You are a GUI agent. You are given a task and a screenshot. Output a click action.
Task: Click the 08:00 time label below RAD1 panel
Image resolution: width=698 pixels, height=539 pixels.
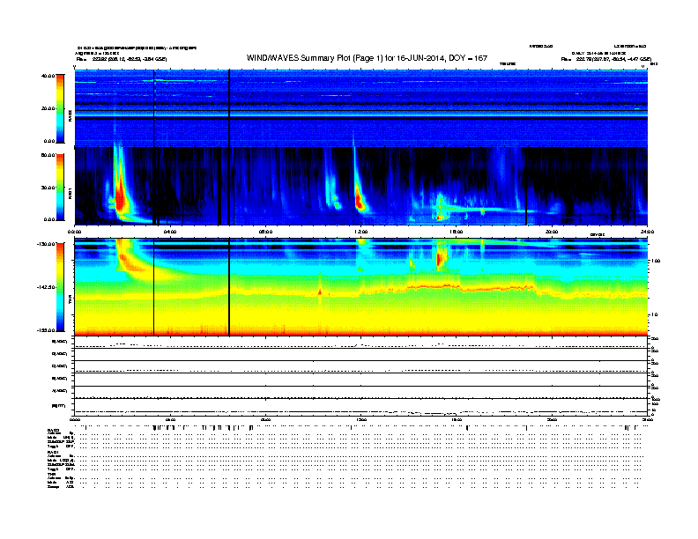(266, 232)
